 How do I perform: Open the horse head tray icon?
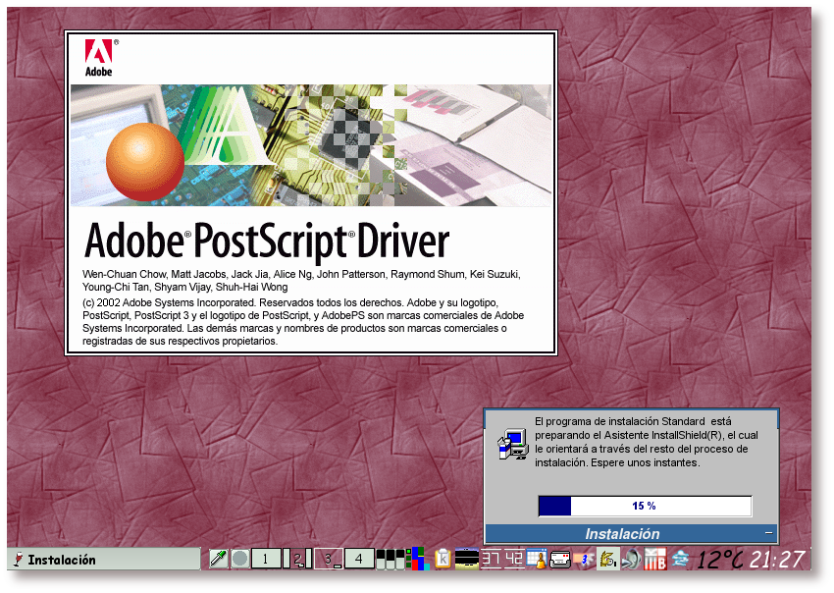coord(607,559)
